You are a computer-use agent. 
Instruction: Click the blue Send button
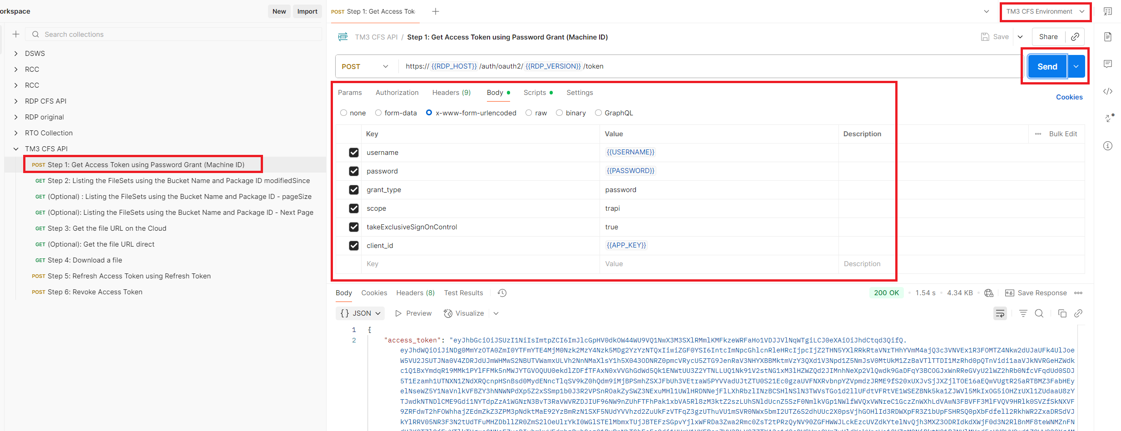1047,66
